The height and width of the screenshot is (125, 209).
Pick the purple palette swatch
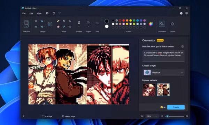click(x=145, y=20)
